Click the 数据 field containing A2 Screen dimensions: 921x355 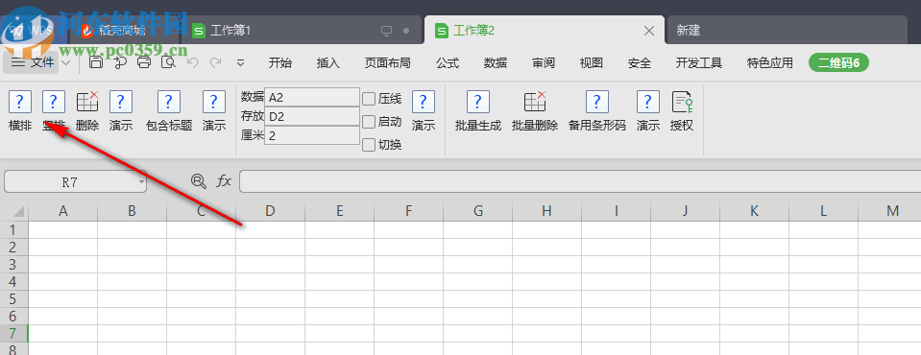point(312,98)
